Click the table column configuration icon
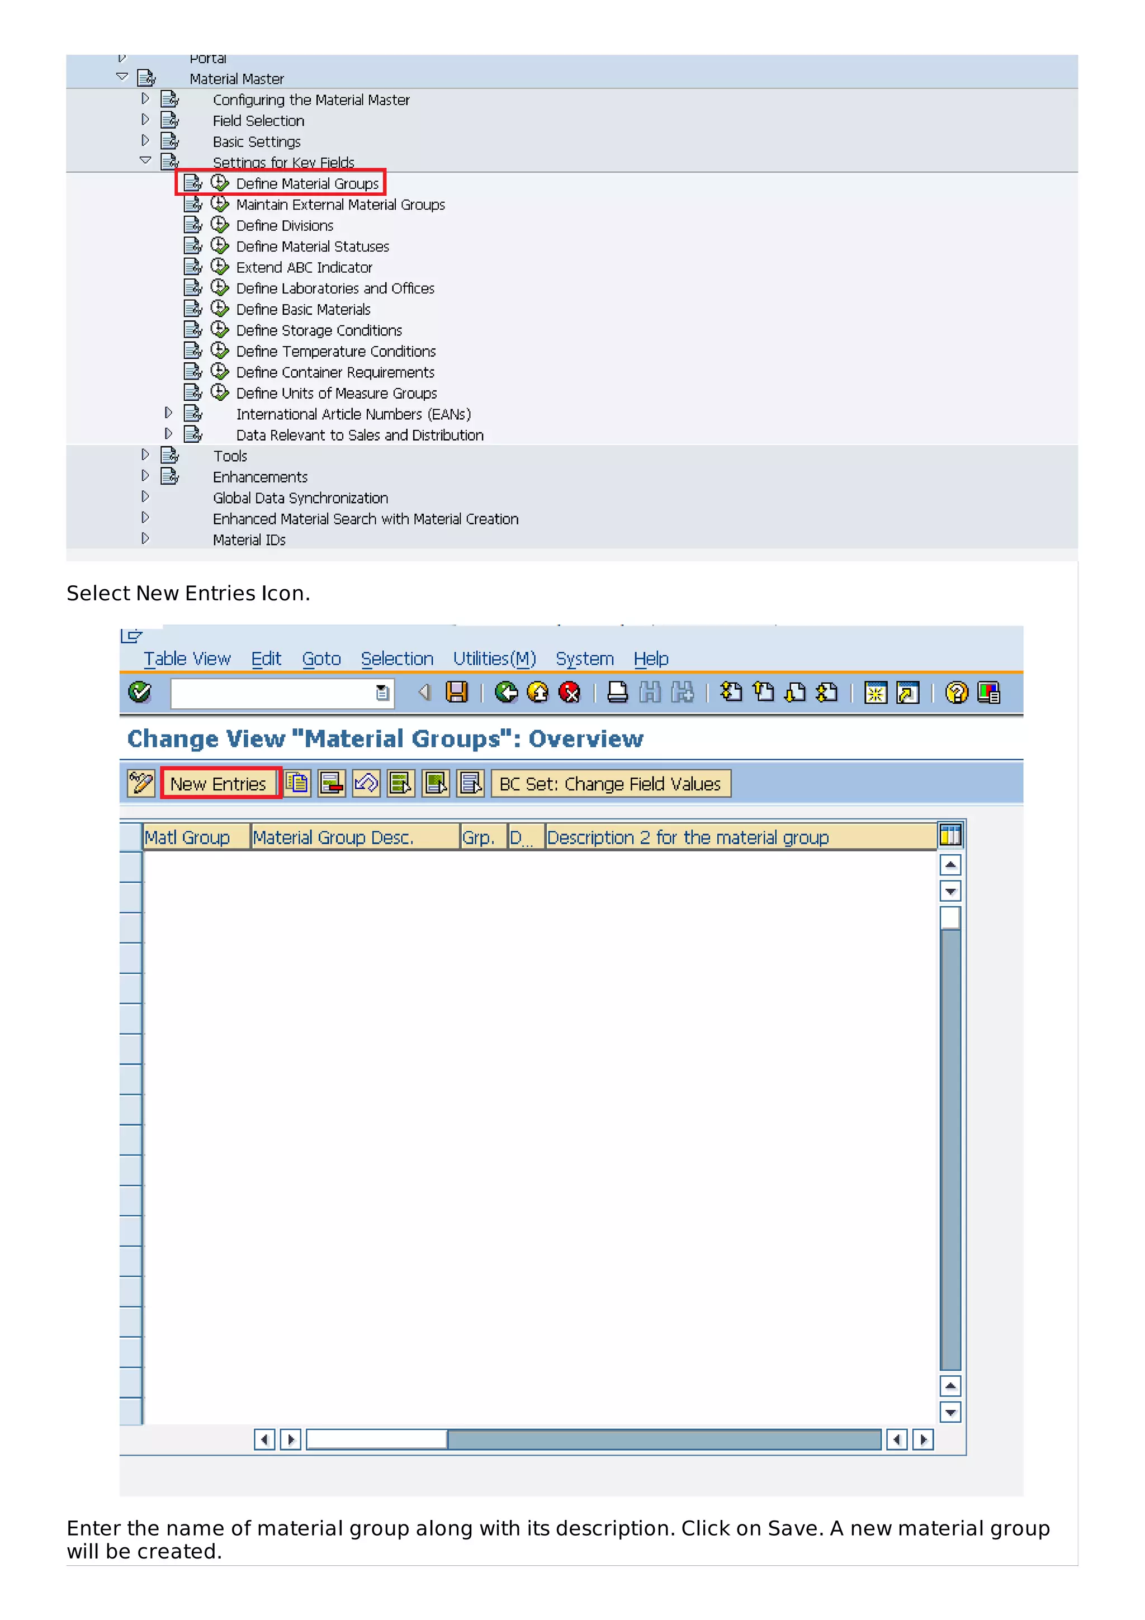This screenshot has height=1620, width=1145. tap(950, 835)
